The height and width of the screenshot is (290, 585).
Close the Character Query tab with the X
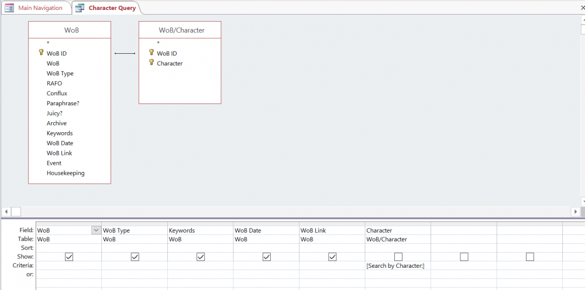point(583,8)
